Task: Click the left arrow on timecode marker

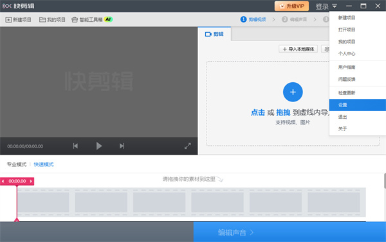Action: 3,181
